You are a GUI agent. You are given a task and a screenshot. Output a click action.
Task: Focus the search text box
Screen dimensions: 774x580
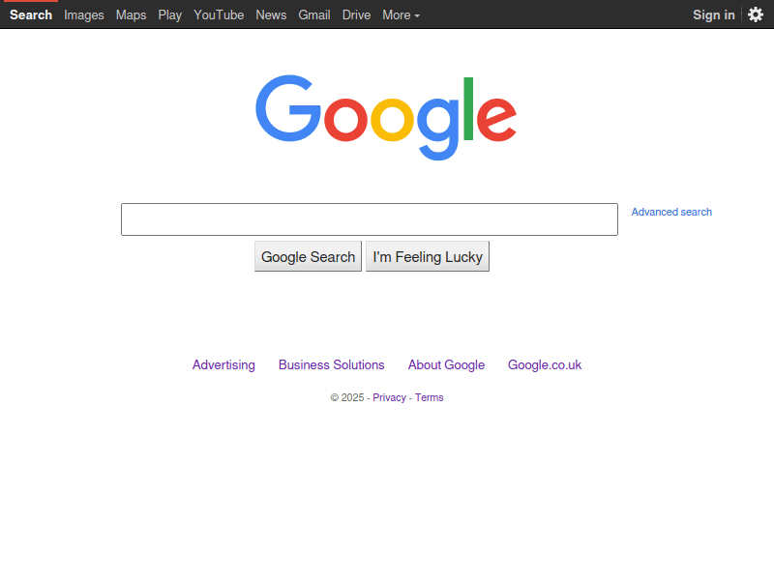pyautogui.click(x=370, y=219)
